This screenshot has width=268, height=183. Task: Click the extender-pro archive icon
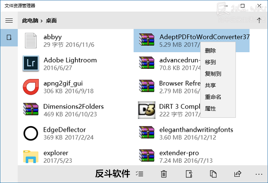pos(146,156)
